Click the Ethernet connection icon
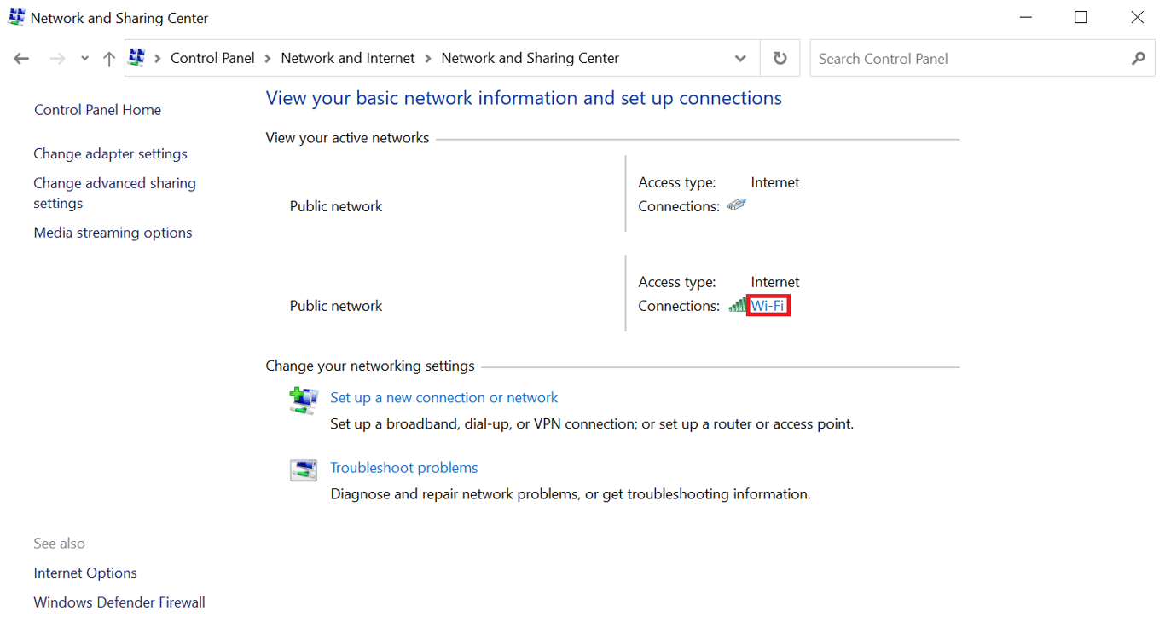Viewport: 1165px width, 628px height. click(x=737, y=205)
